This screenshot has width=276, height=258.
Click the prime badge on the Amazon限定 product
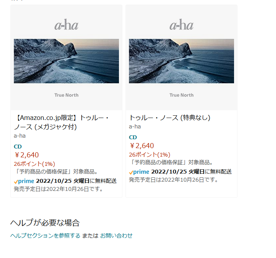24,181
